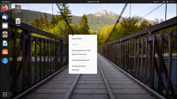Viewport: 177px width, 99px height.
Task: Show Applications grid button
Action: point(5,94)
